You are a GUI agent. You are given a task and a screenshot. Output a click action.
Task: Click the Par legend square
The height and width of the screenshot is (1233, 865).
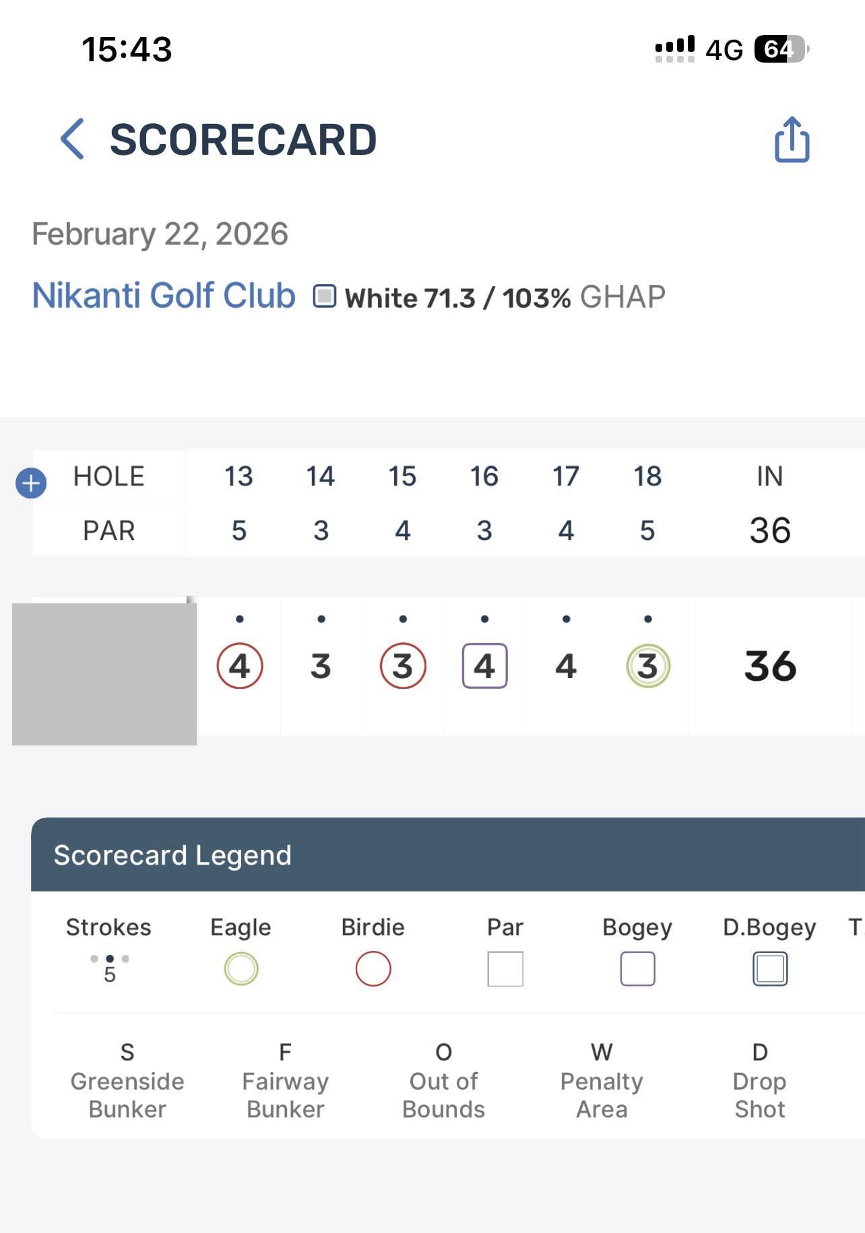[505, 968]
